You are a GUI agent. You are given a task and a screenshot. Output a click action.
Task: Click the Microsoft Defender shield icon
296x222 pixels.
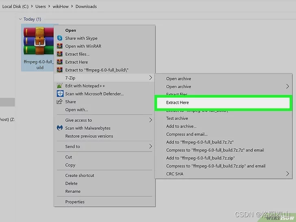60,94
